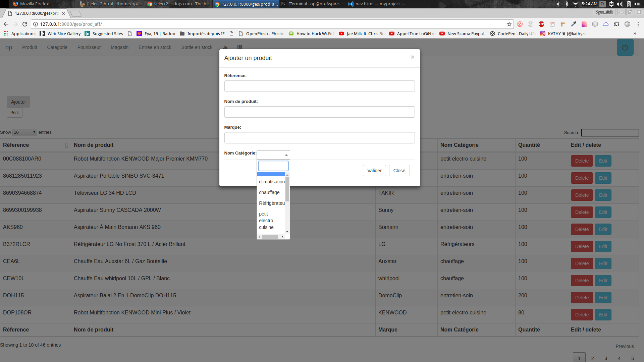
Task: Click the Close button in the modal
Action: click(399, 171)
